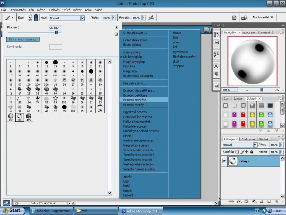This screenshot has height=215, width=286.
Task: Open the Munkaterület workspace dropdown
Action: click(x=263, y=17)
